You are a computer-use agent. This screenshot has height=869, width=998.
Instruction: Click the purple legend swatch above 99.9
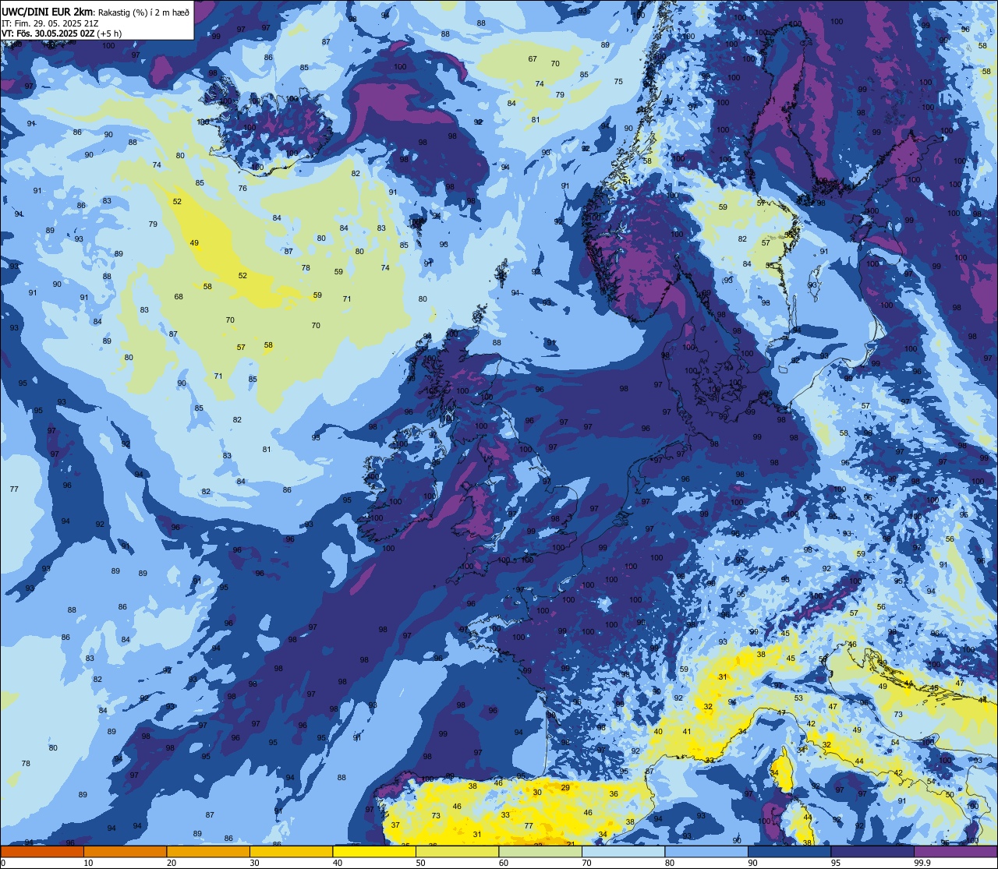[x=955, y=851]
